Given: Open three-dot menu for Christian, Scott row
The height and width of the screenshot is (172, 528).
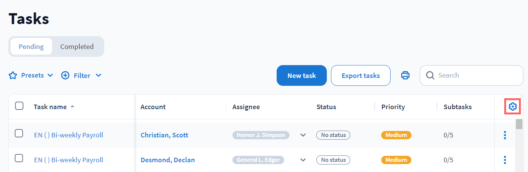Looking at the screenshot, I should [505, 135].
